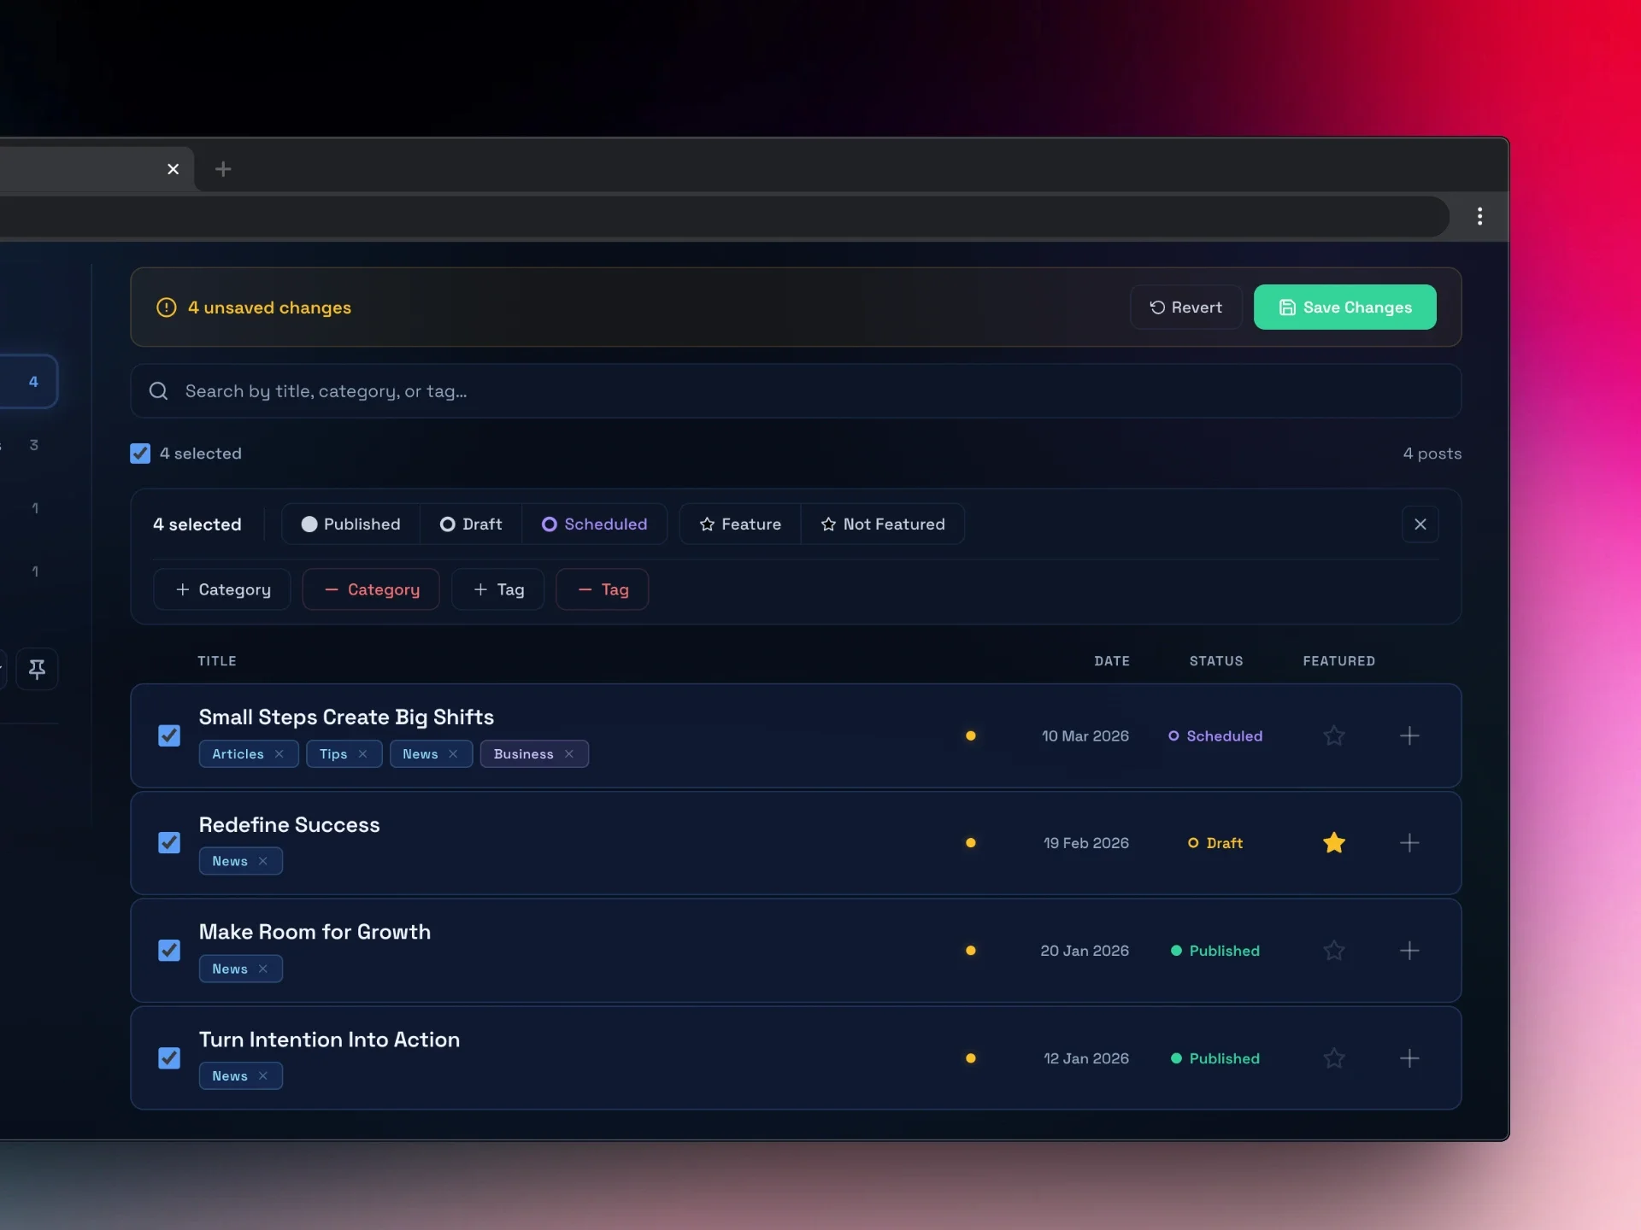Set selected posts to Draft status
Viewport: 1641px width, 1230px height.
coord(471,524)
